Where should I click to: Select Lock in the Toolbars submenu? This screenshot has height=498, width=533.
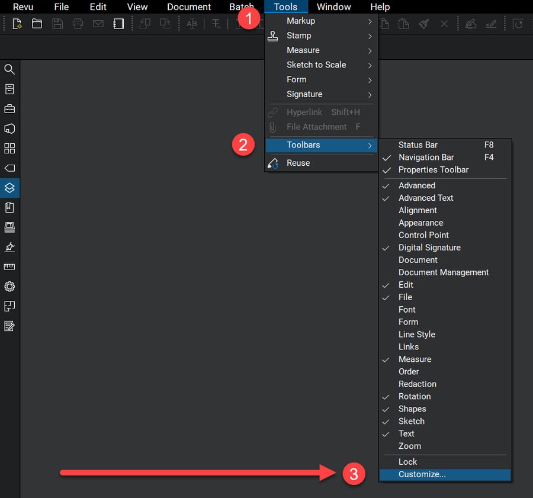(x=407, y=461)
